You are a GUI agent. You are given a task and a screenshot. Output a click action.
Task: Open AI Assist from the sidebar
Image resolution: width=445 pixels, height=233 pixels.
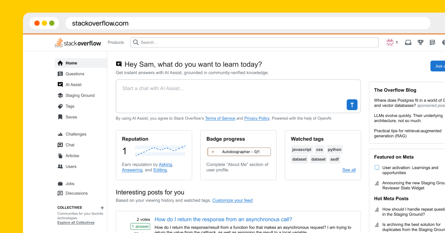[73, 84]
